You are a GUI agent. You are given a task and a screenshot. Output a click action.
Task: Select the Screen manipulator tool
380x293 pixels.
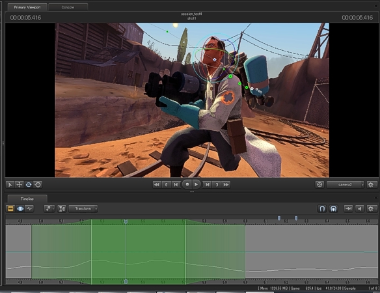(38, 184)
